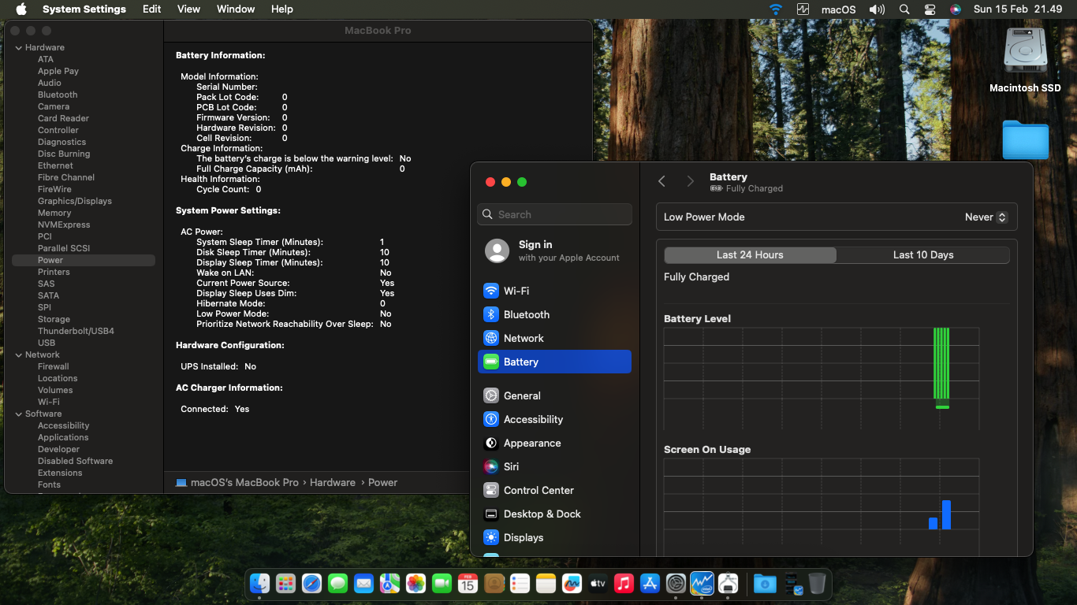Open the Help menu
Viewport: 1077px width, 605px height.
click(x=282, y=9)
